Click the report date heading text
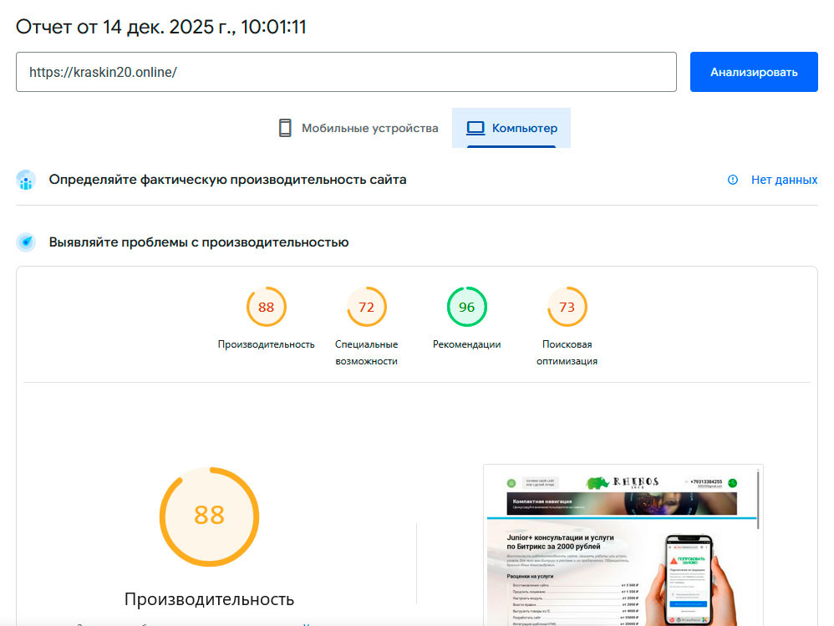This screenshot has width=834, height=626. click(161, 27)
